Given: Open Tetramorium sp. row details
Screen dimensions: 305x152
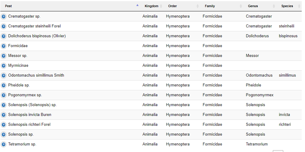Looking at the screenshot, I should pyautogui.click(x=3, y=145).
